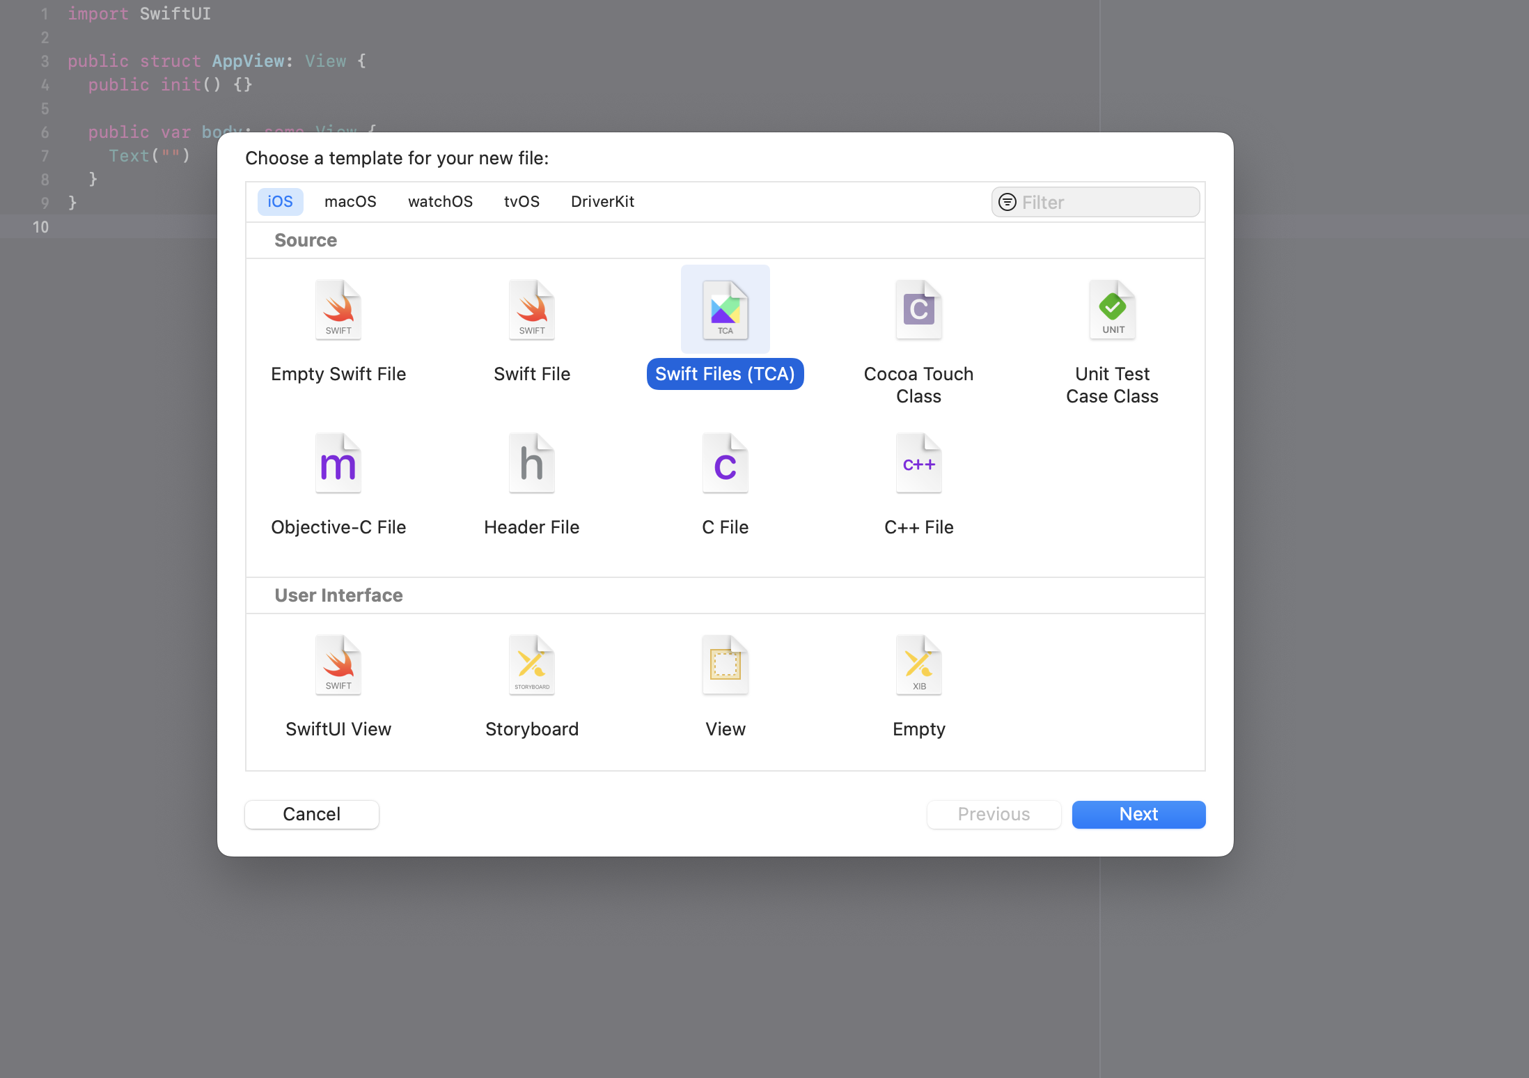
Task: Pick the Cocoa Touch Class template icon
Action: (x=918, y=311)
